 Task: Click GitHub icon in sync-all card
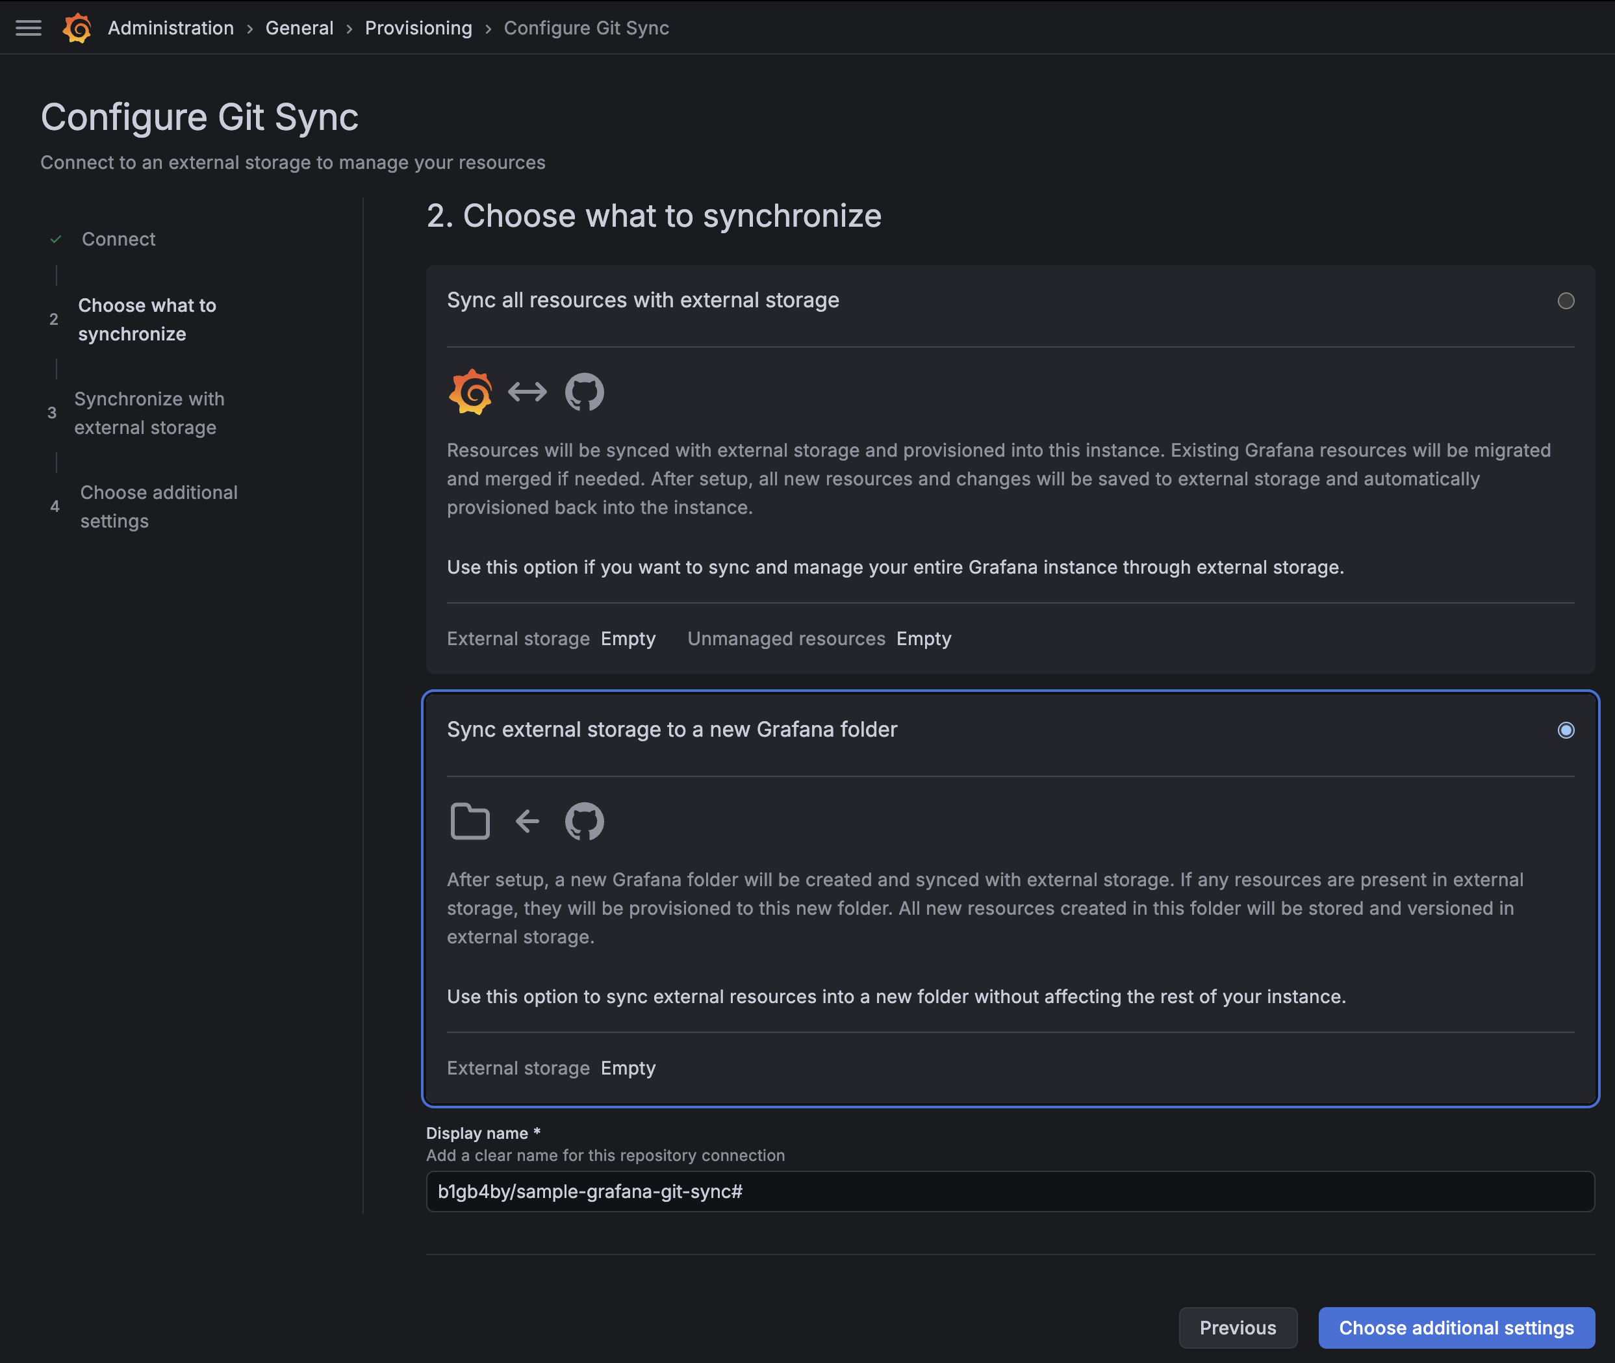tap(584, 392)
